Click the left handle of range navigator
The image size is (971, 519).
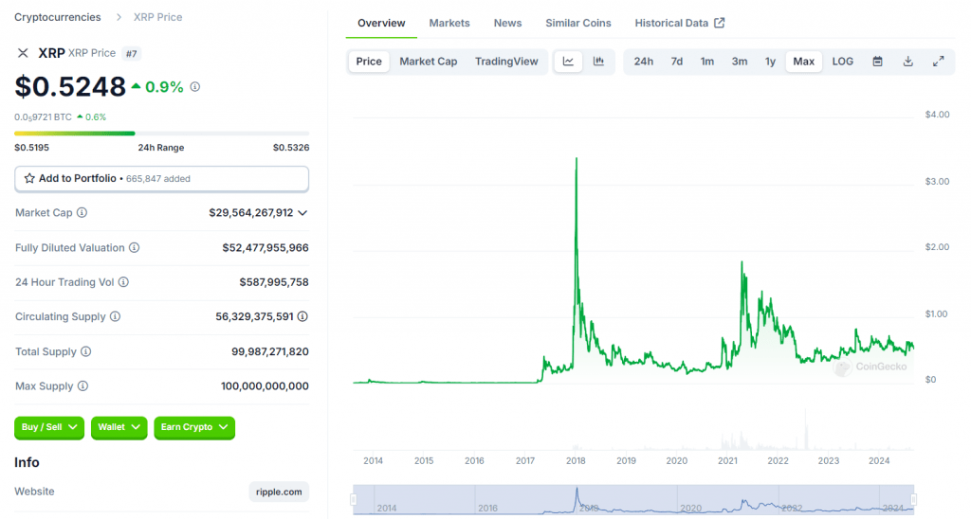coord(354,499)
